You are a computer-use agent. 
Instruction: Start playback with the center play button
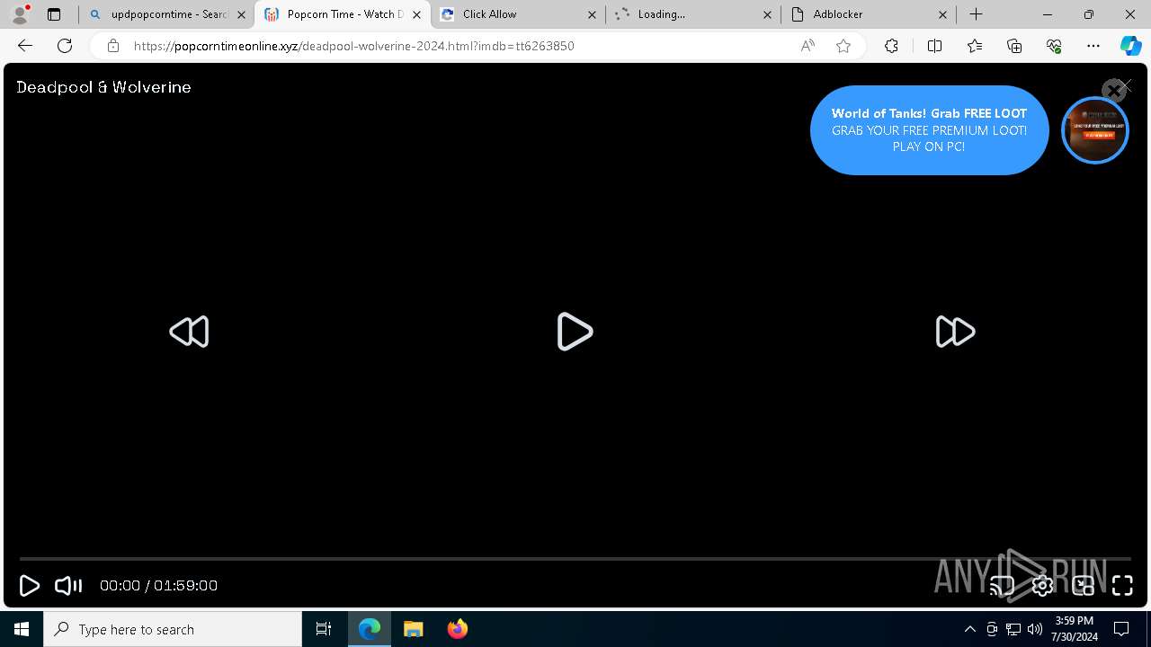pyautogui.click(x=575, y=332)
